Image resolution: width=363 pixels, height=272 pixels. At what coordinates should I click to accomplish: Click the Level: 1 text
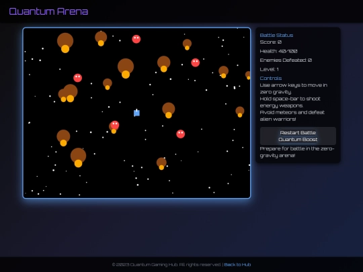(x=270, y=69)
